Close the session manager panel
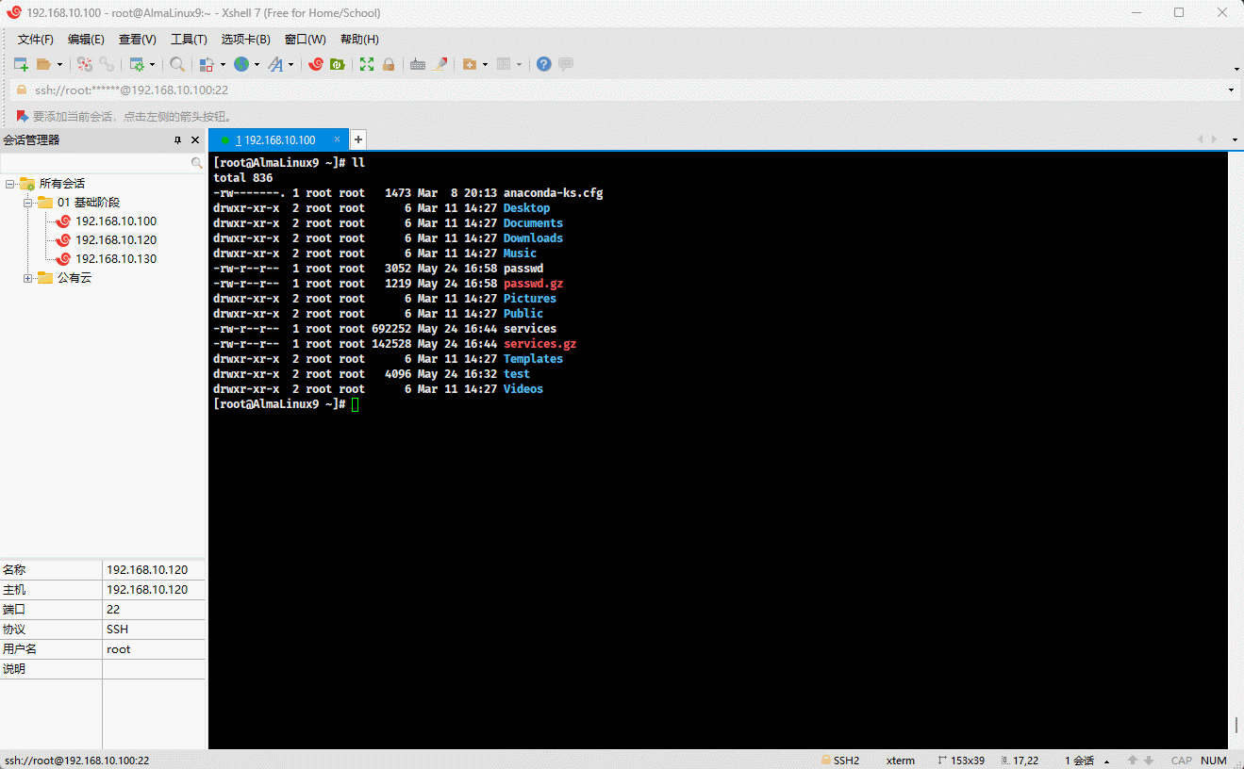Screen dimensions: 1244x769 coord(195,140)
